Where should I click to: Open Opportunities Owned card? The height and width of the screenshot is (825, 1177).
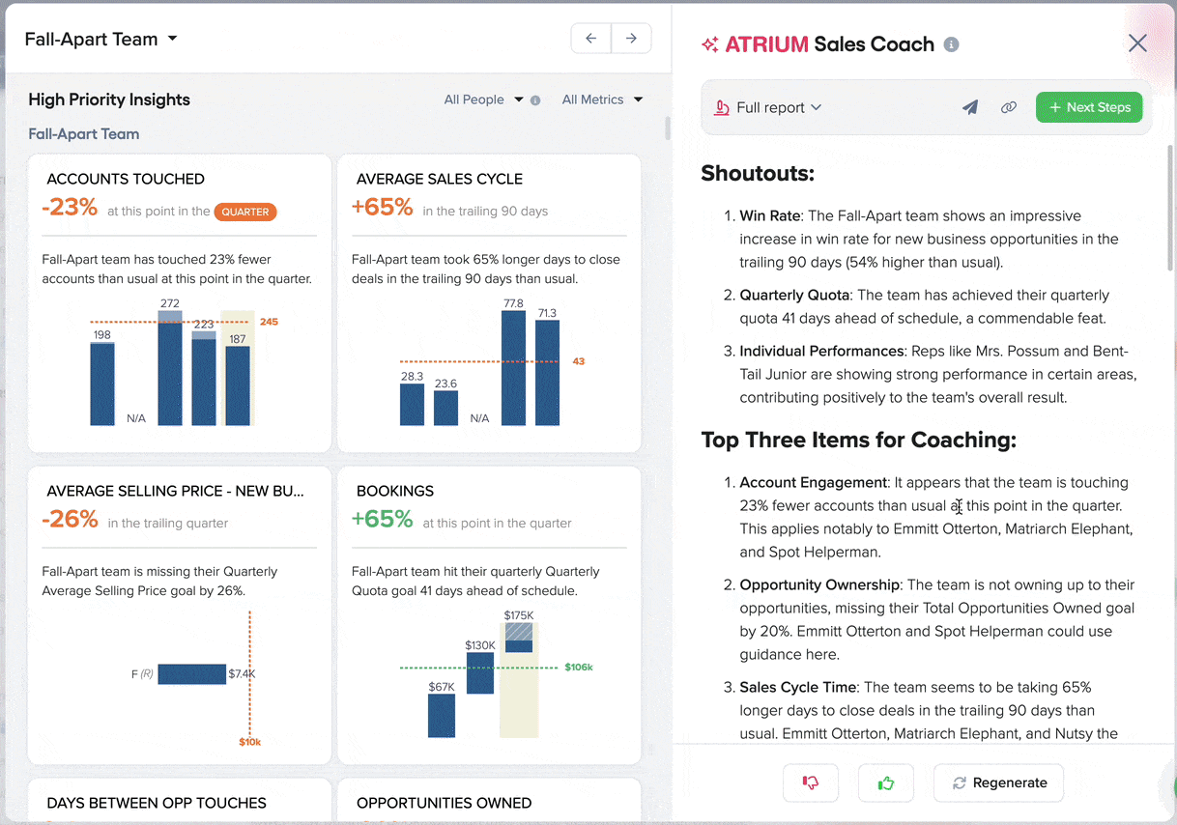(444, 803)
